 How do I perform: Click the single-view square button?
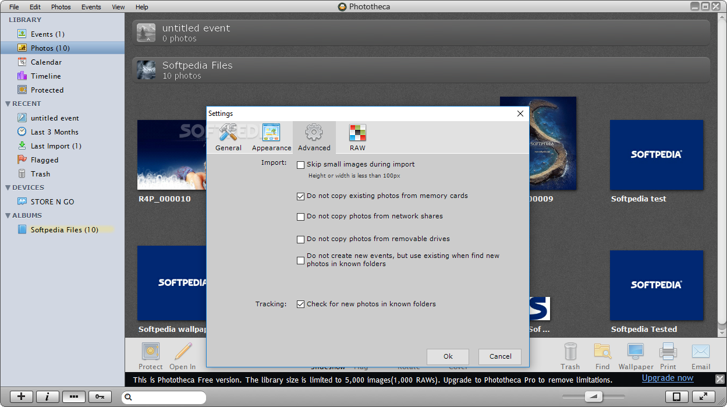pos(676,397)
